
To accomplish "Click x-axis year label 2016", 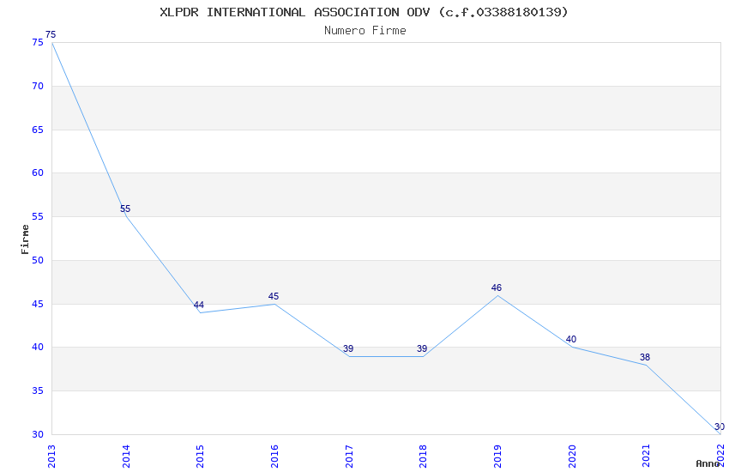I will [x=274, y=457].
